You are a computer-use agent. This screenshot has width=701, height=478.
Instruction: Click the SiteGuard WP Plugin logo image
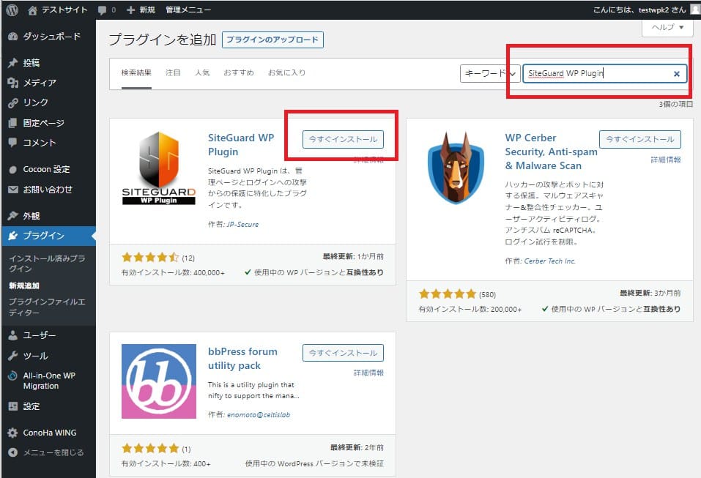pos(159,168)
